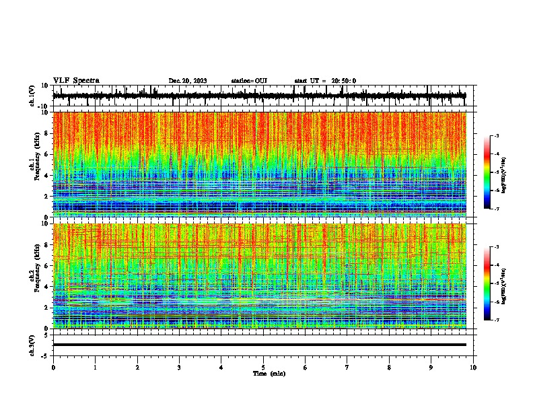The height and width of the screenshot is (412, 533).
Task: Click the ch.2 "Frequency (kHz)" axis label
Action: (x=37, y=268)
